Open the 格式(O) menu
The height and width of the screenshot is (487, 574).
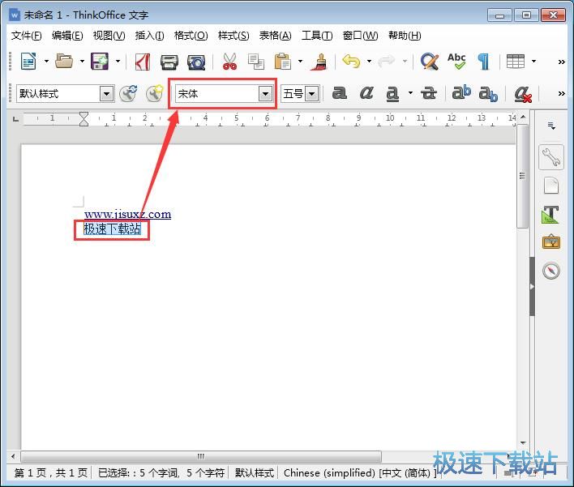pyautogui.click(x=191, y=36)
